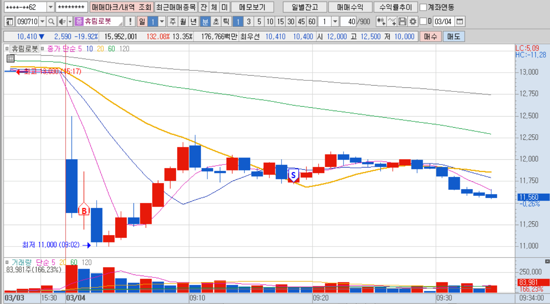Expand the minute interval value dropdown
Viewport: 550px width, 304px height.
click(335, 22)
